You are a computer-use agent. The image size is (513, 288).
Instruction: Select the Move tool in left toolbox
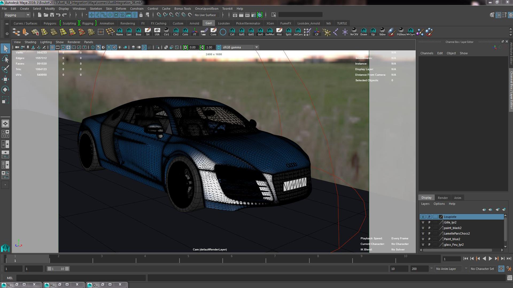pyautogui.click(x=5, y=79)
